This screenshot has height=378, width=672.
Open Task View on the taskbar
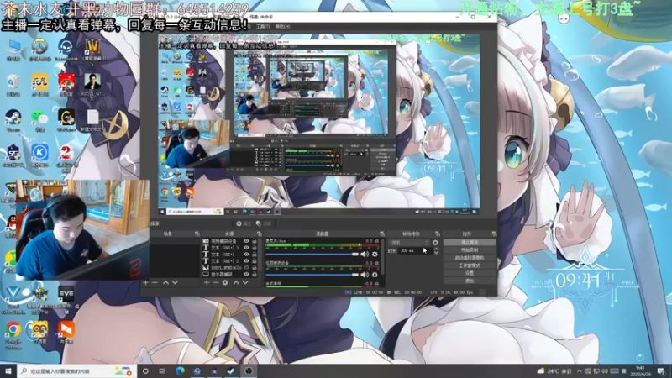pos(162,371)
